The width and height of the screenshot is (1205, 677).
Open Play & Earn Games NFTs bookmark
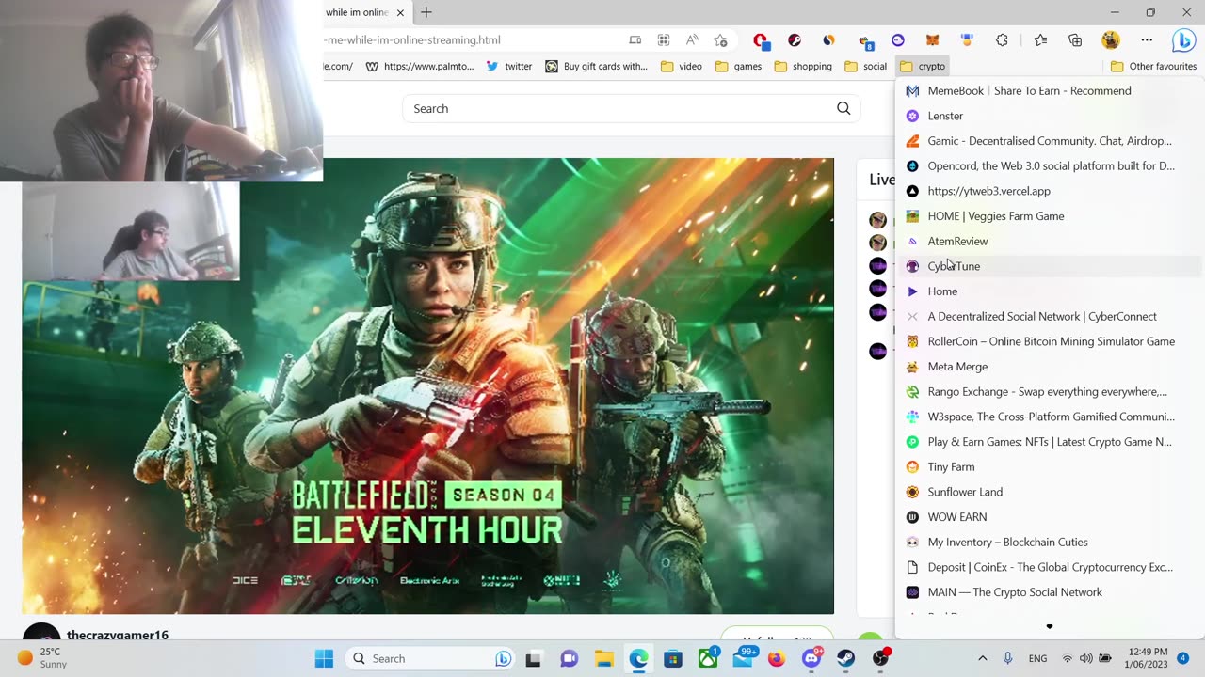tap(1050, 442)
